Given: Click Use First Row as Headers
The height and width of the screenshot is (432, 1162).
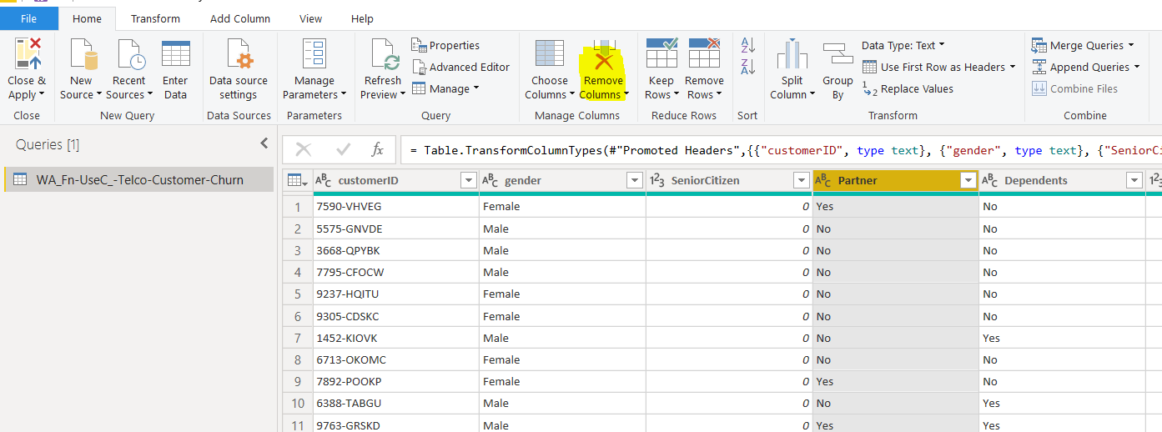Looking at the screenshot, I should point(942,67).
